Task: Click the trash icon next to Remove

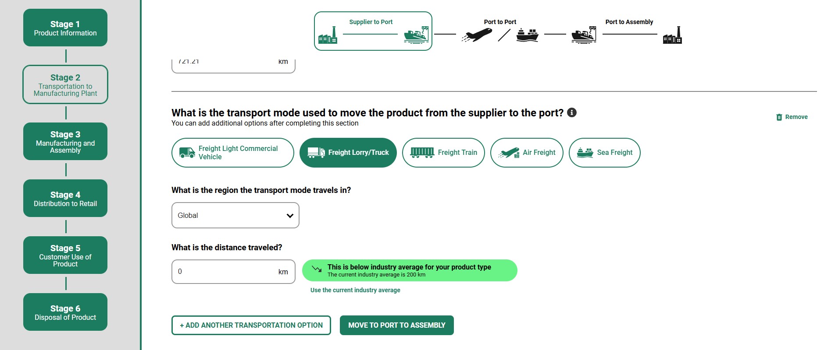Action: coord(779,117)
